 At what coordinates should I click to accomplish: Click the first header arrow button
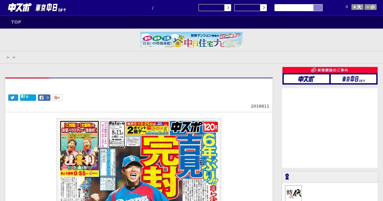pyautogui.click(x=228, y=8)
